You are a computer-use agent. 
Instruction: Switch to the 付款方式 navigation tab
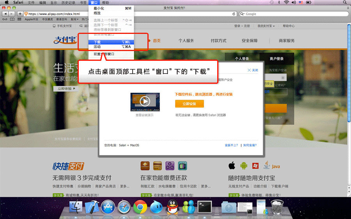pyautogui.click(x=218, y=41)
